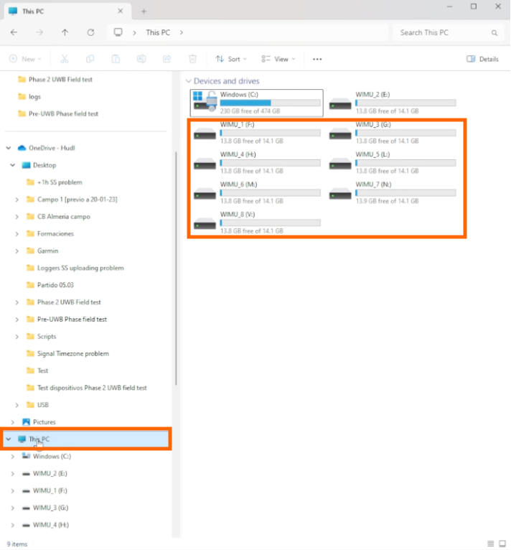
Task: Collapse the This PC tree node
Action: tap(9, 439)
